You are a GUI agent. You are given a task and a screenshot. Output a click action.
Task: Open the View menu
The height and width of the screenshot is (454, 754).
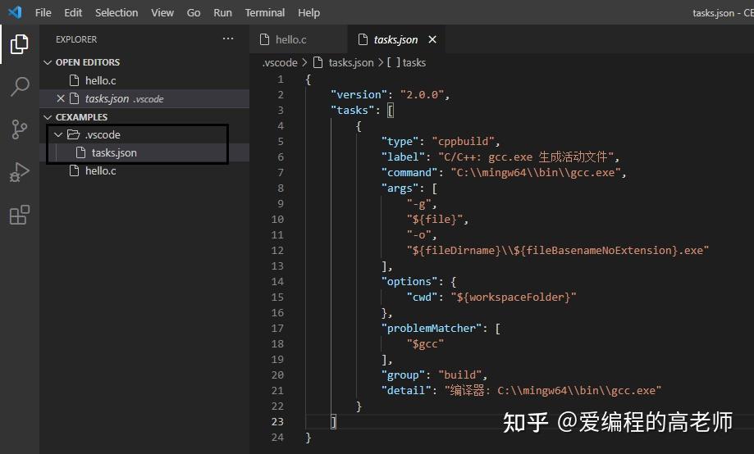click(162, 12)
